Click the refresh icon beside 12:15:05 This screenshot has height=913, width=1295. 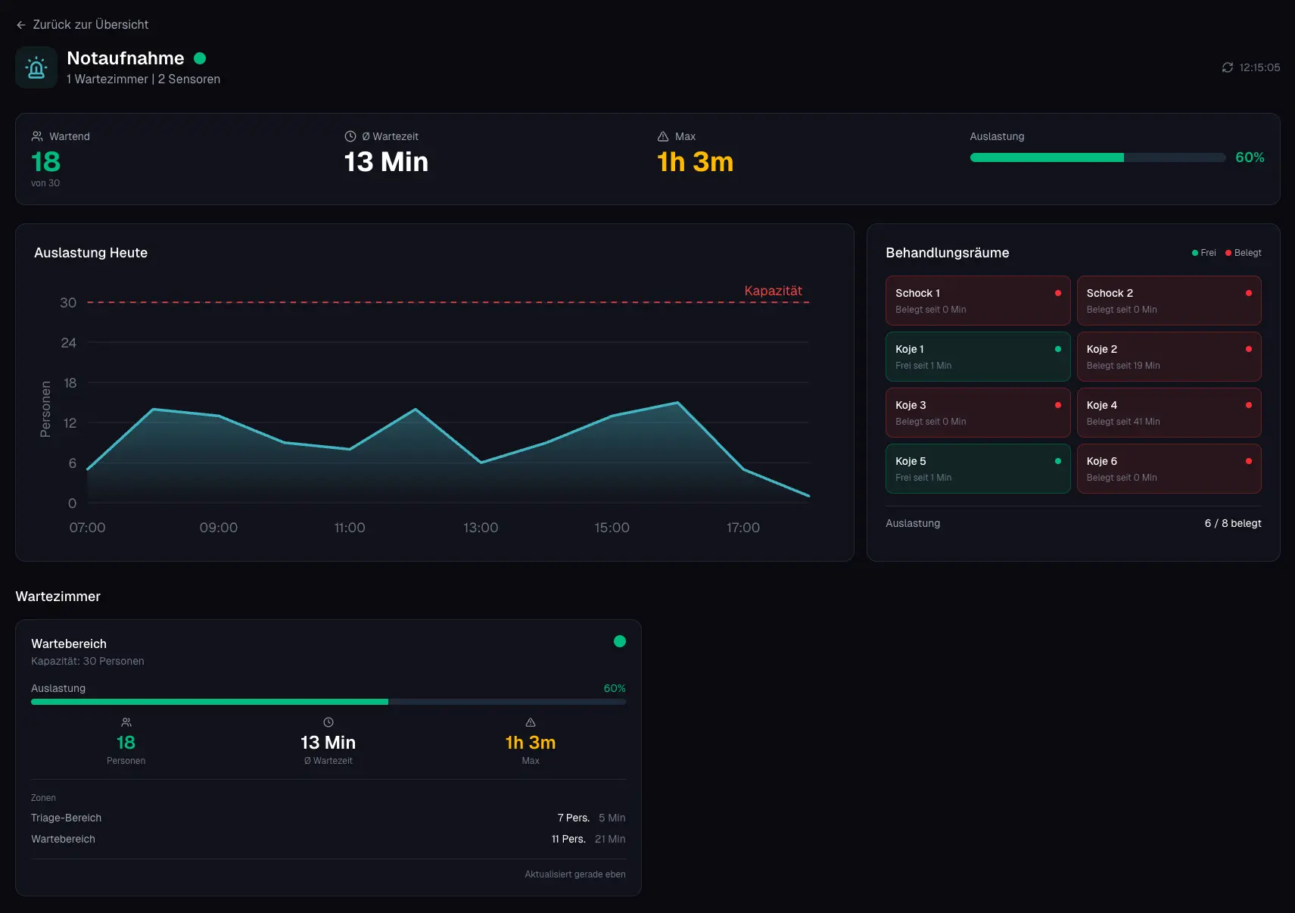click(x=1227, y=67)
